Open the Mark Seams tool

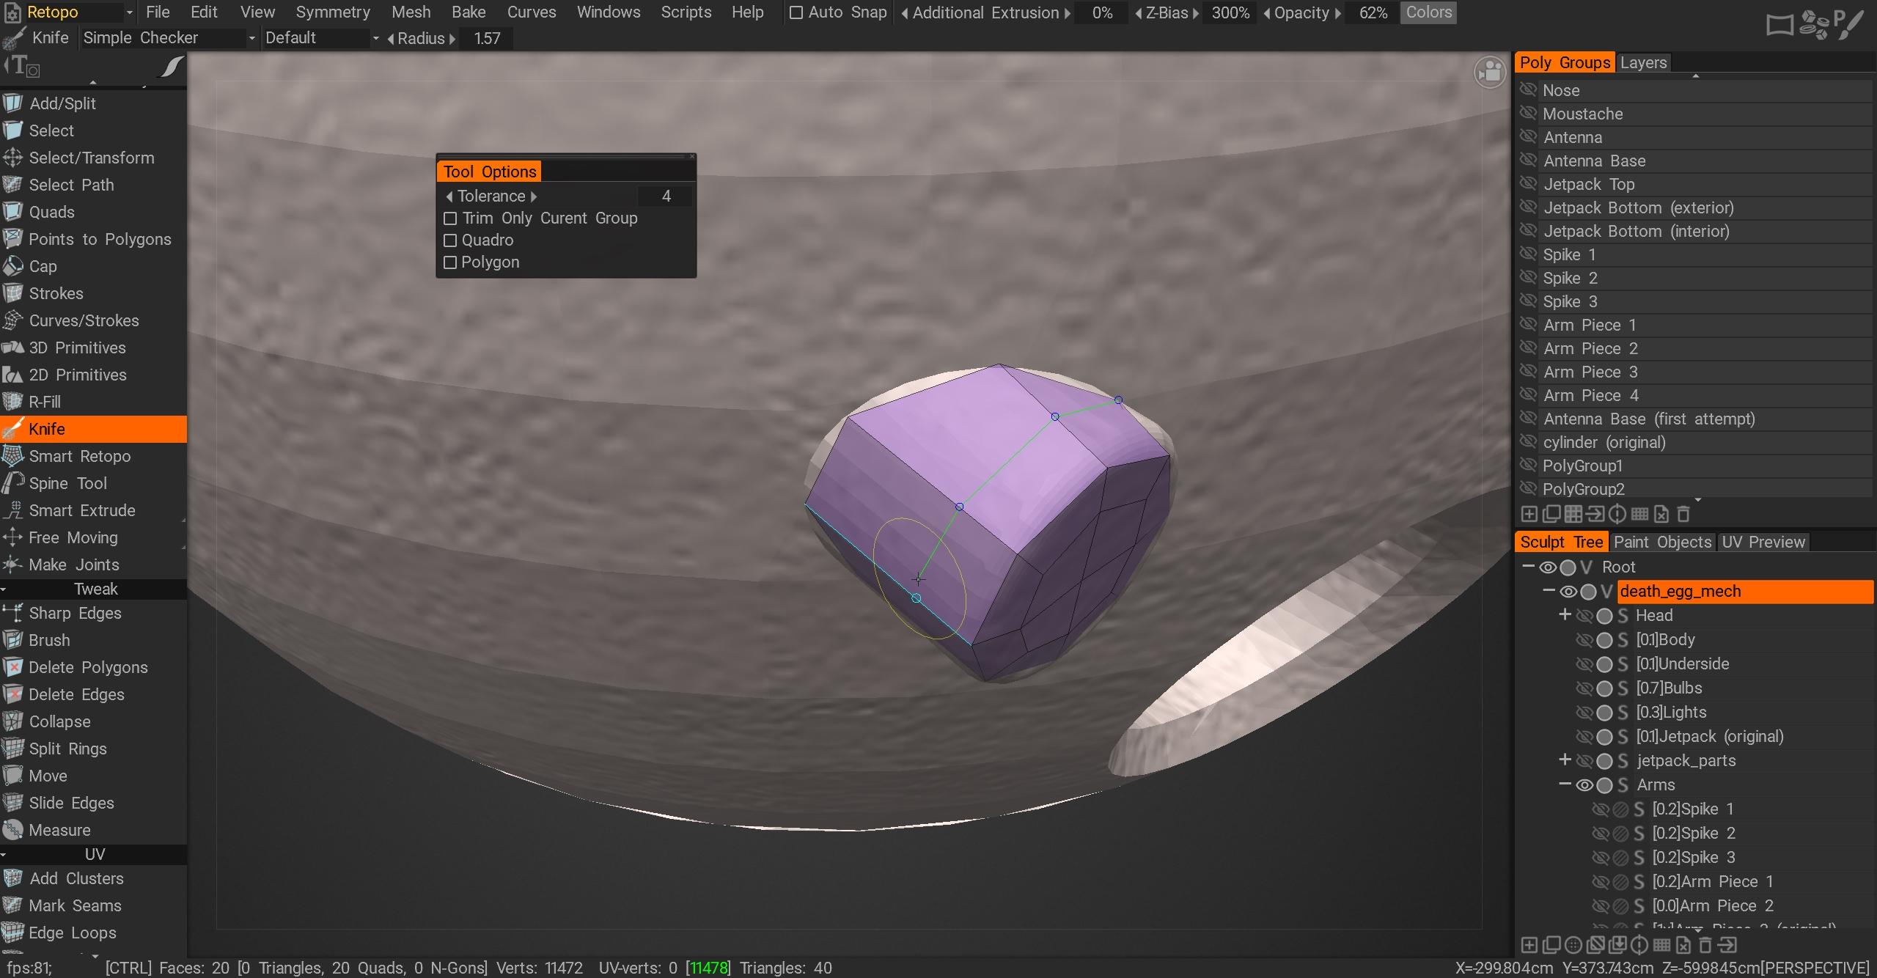[x=74, y=905]
